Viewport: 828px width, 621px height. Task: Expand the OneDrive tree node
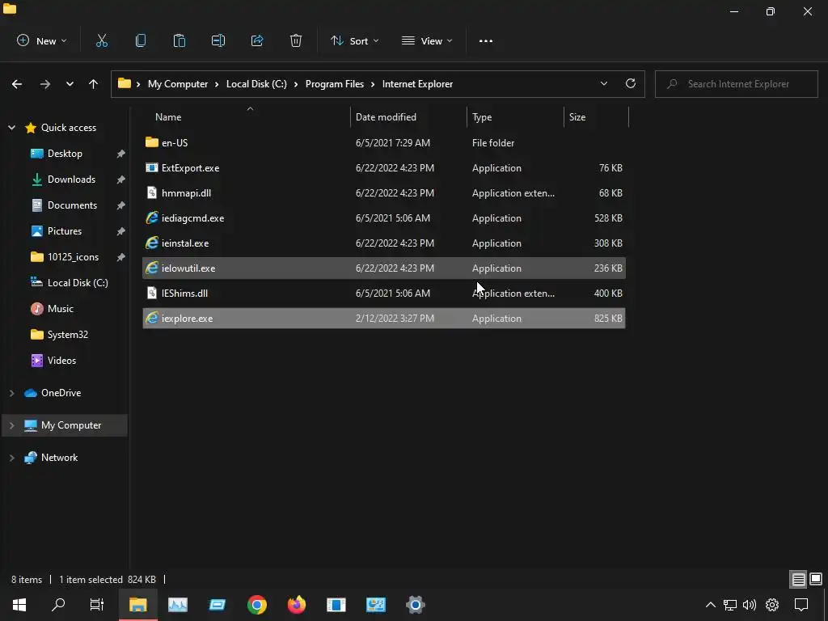11,393
